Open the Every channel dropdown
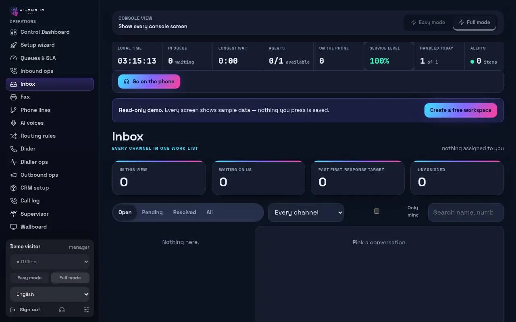 (306, 213)
